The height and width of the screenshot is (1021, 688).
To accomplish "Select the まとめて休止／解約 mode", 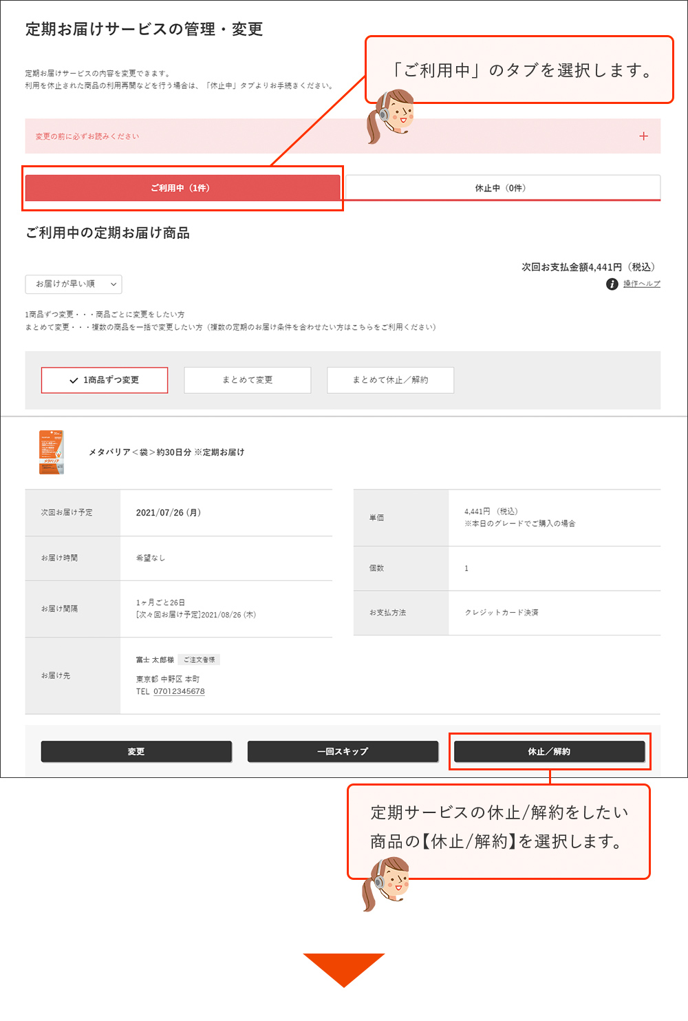I will [x=390, y=379].
